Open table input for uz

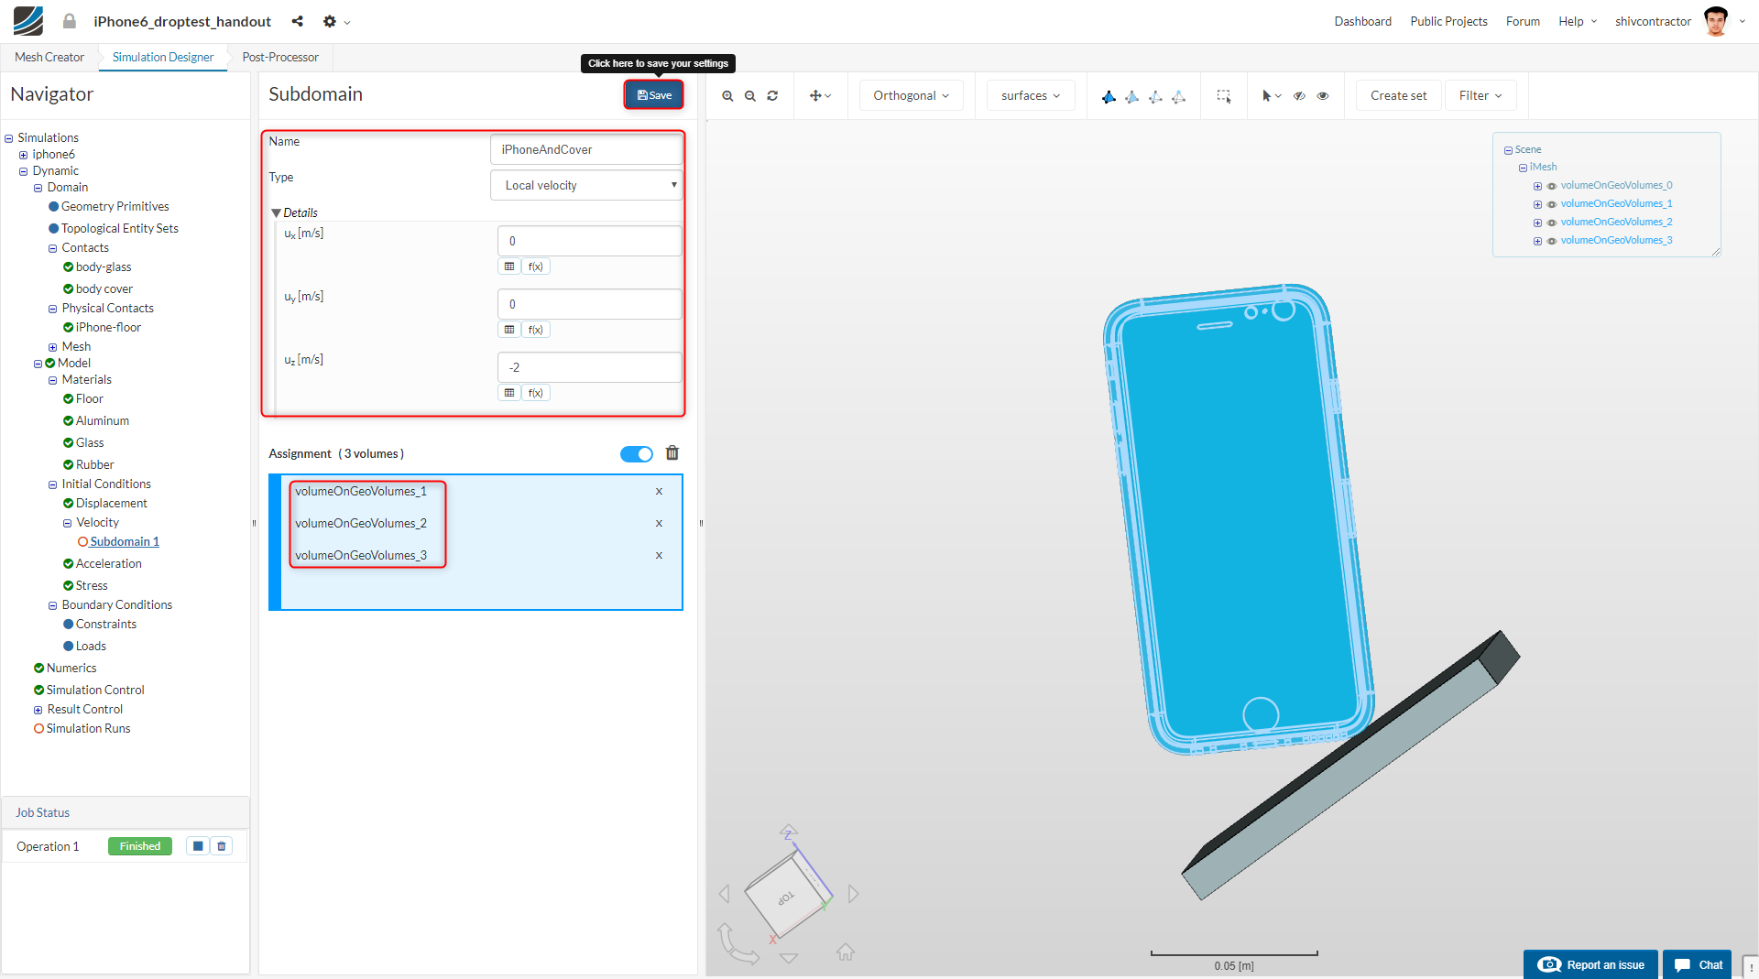tap(509, 393)
